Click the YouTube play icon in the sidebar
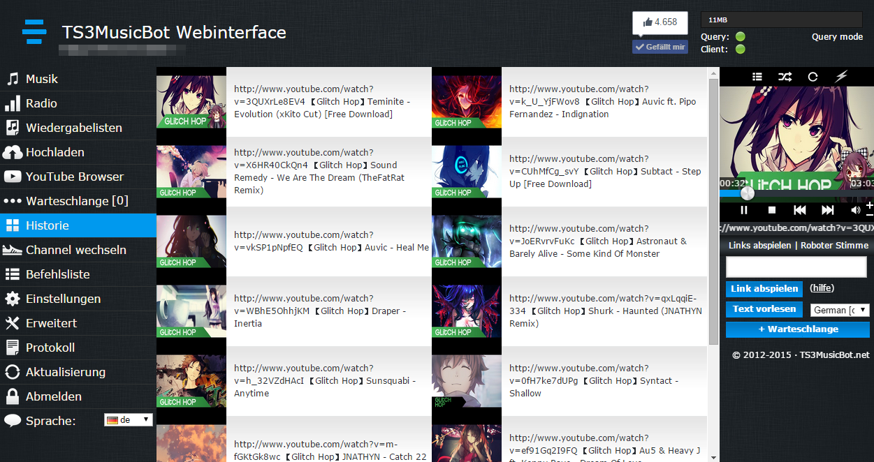 [x=13, y=177]
